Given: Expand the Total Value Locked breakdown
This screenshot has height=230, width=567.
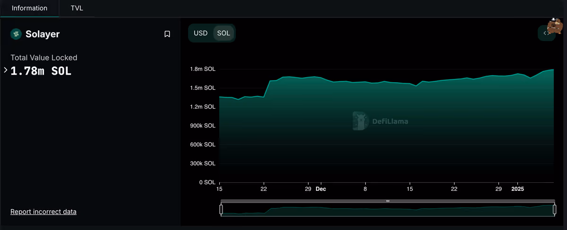Looking at the screenshot, I should [x=5, y=70].
